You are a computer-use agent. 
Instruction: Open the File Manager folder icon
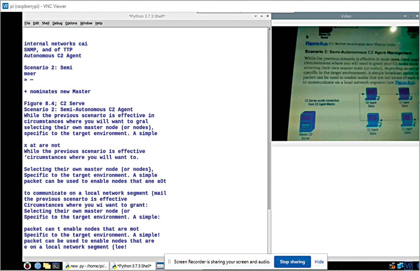point(47,266)
